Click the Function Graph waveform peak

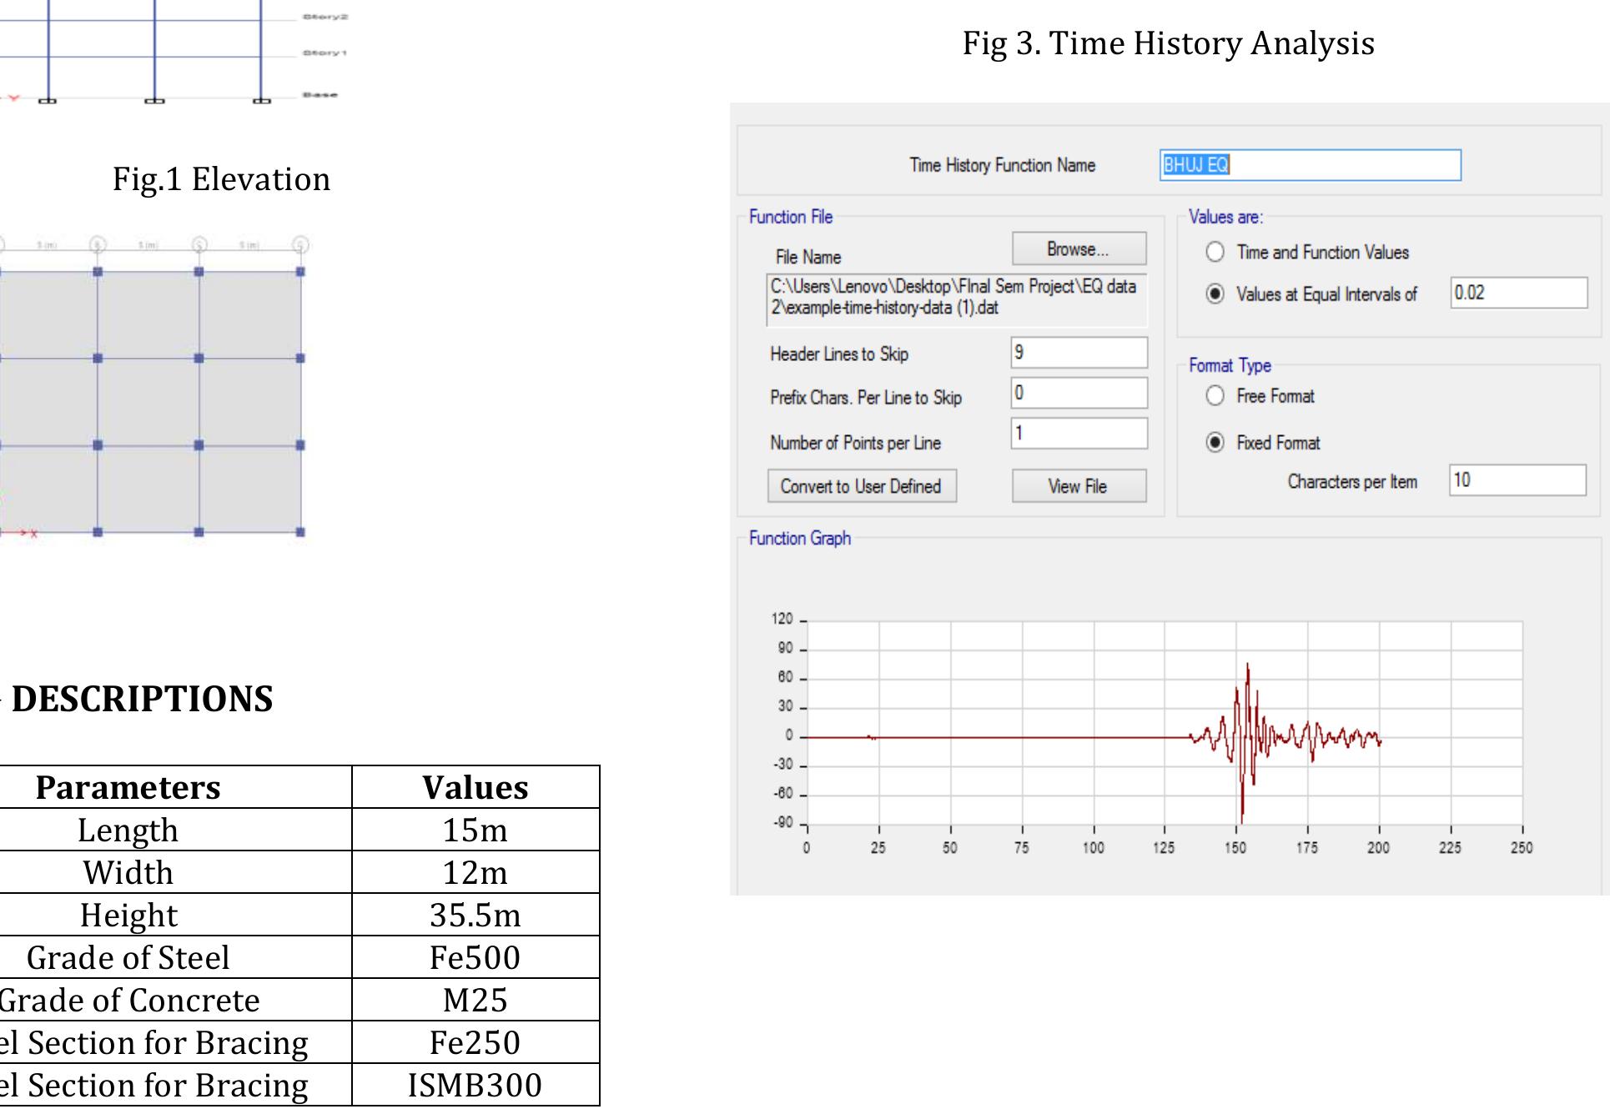click(x=1248, y=665)
